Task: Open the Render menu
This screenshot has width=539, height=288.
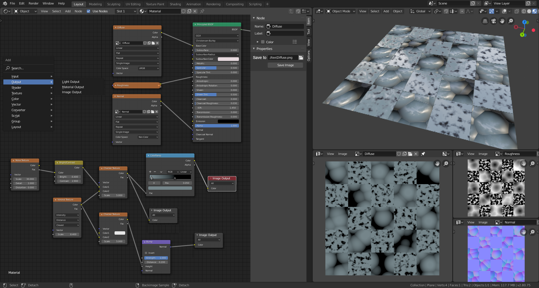Action: click(x=33, y=3)
